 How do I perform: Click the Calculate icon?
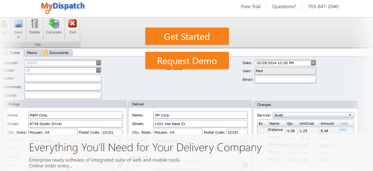(54, 23)
